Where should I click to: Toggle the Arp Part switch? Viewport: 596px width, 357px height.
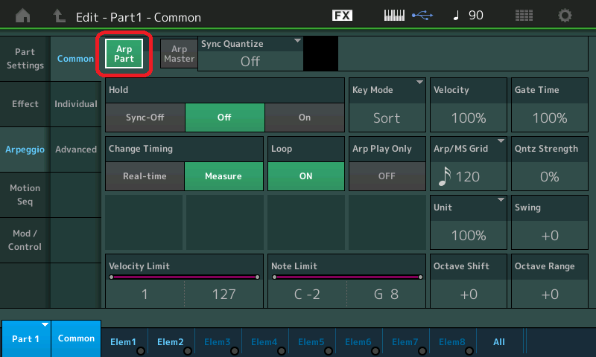tap(124, 54)
